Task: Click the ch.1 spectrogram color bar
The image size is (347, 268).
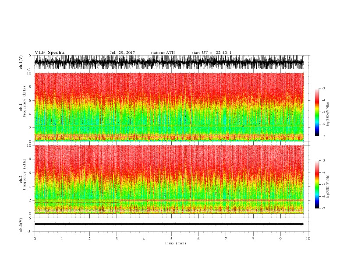Action: pos(317,112)
